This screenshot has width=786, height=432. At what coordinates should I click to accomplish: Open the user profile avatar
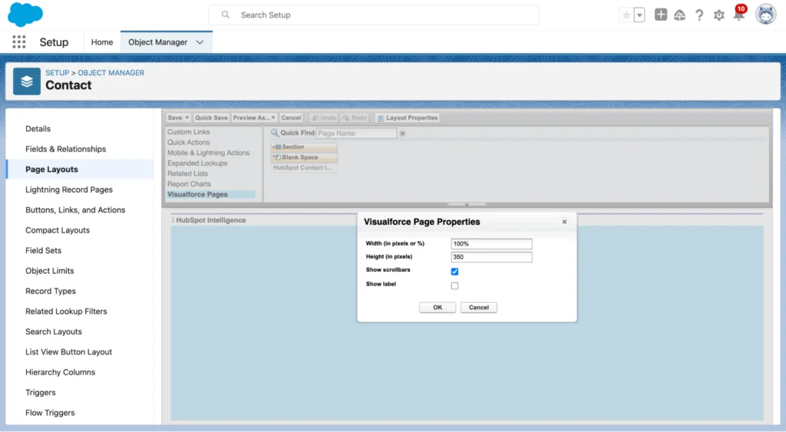pyautogui.click(x=765, y=15)
